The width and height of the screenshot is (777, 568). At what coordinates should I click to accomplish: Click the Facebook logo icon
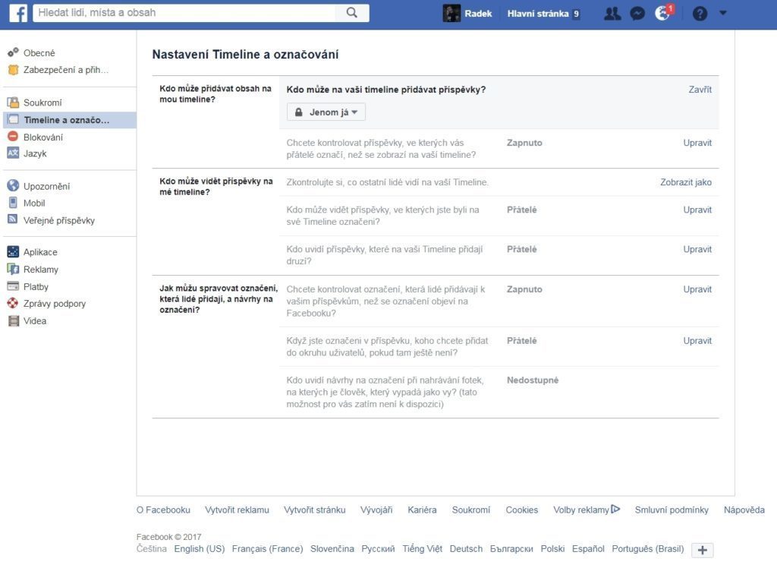(18, 13)
